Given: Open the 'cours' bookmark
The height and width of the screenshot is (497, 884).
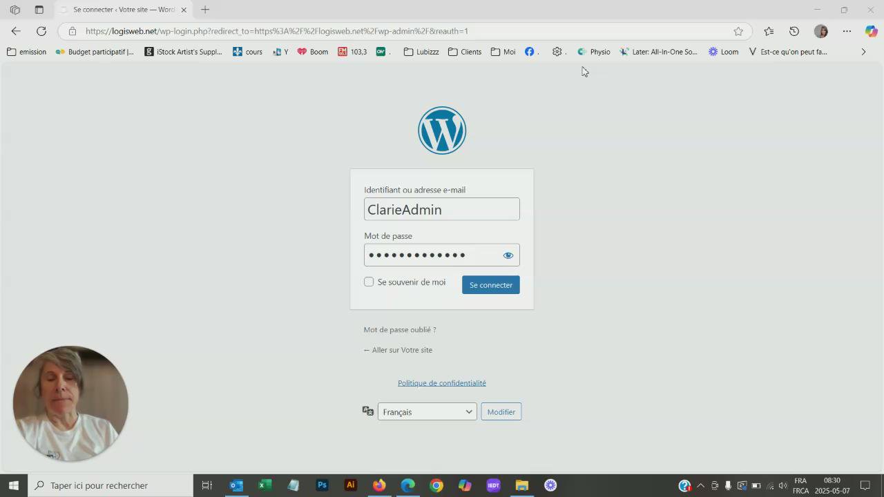Looking at the screenshot, I should click(x=247, y=52).
